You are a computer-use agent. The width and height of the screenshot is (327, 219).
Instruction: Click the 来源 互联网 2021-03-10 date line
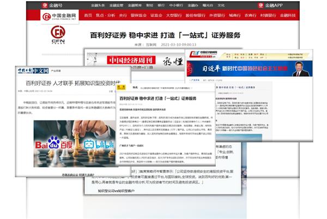[x=165, y=45]
